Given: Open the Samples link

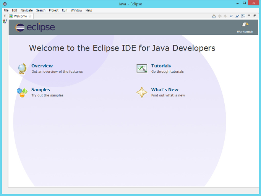Looking at the screenshot, I should 41,90.
